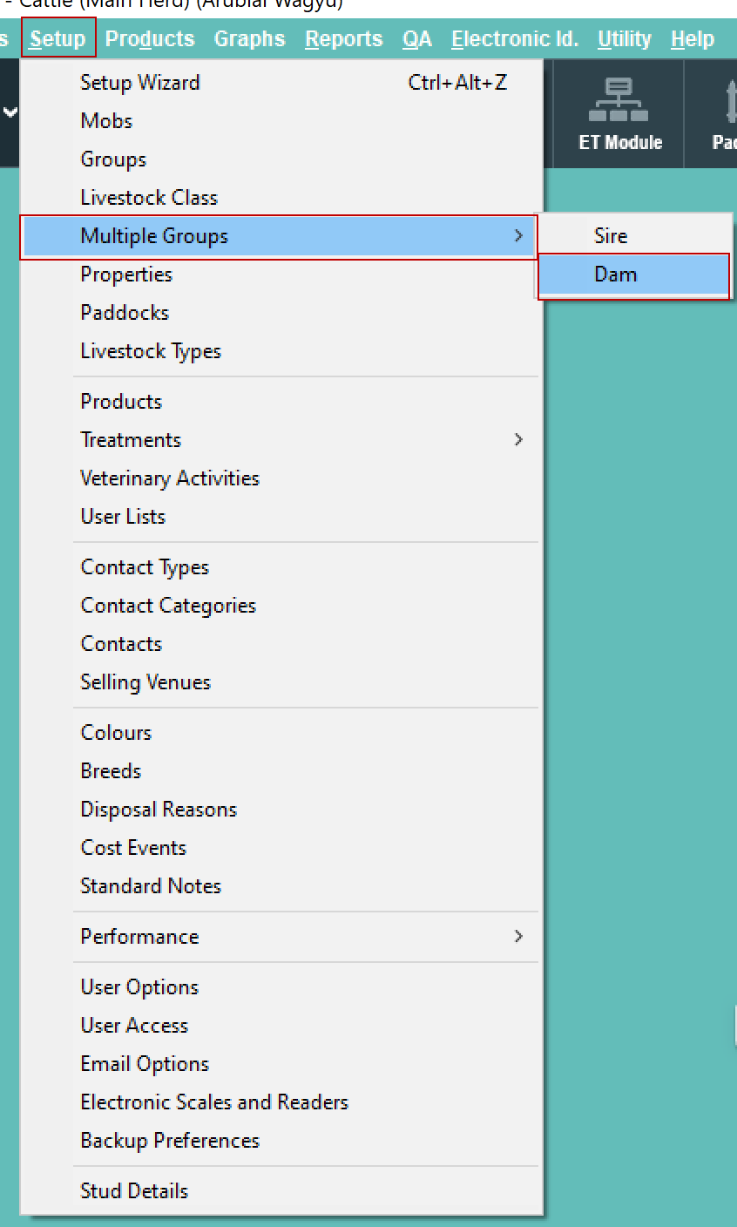Open the Reports menu
This screenshot has width=737, height=1227.
tap(343, 39)
